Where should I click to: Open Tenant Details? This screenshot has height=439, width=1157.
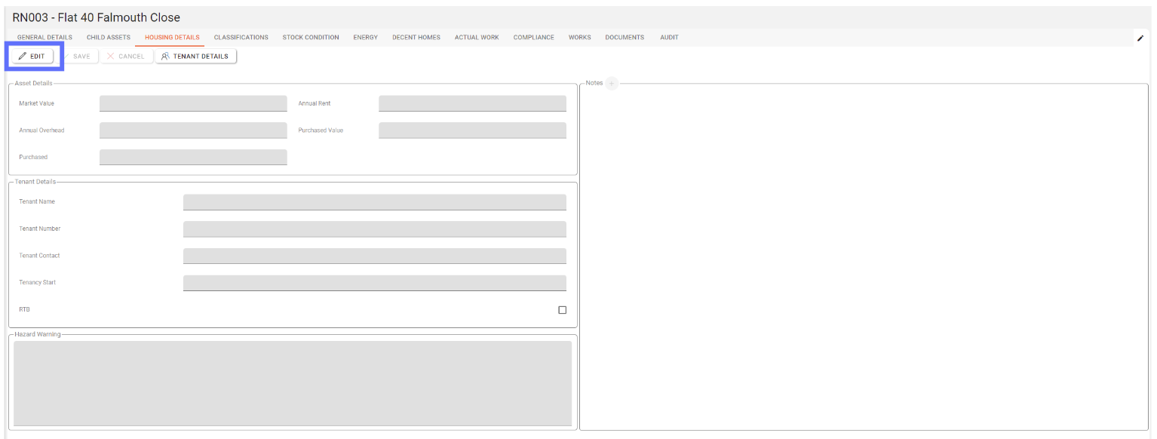point(195,57)
